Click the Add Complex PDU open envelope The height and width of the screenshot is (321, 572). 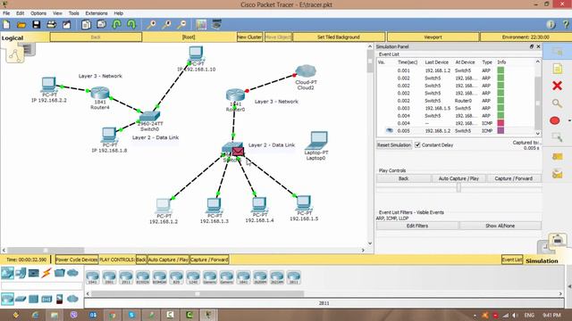pyautogui.click(x=557, y=174)
